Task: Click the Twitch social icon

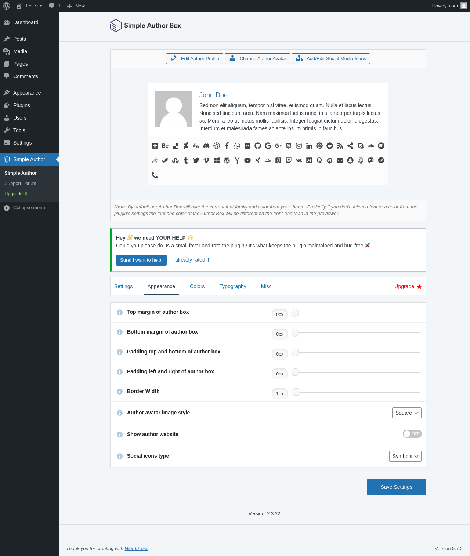Action: click(289, 160)
